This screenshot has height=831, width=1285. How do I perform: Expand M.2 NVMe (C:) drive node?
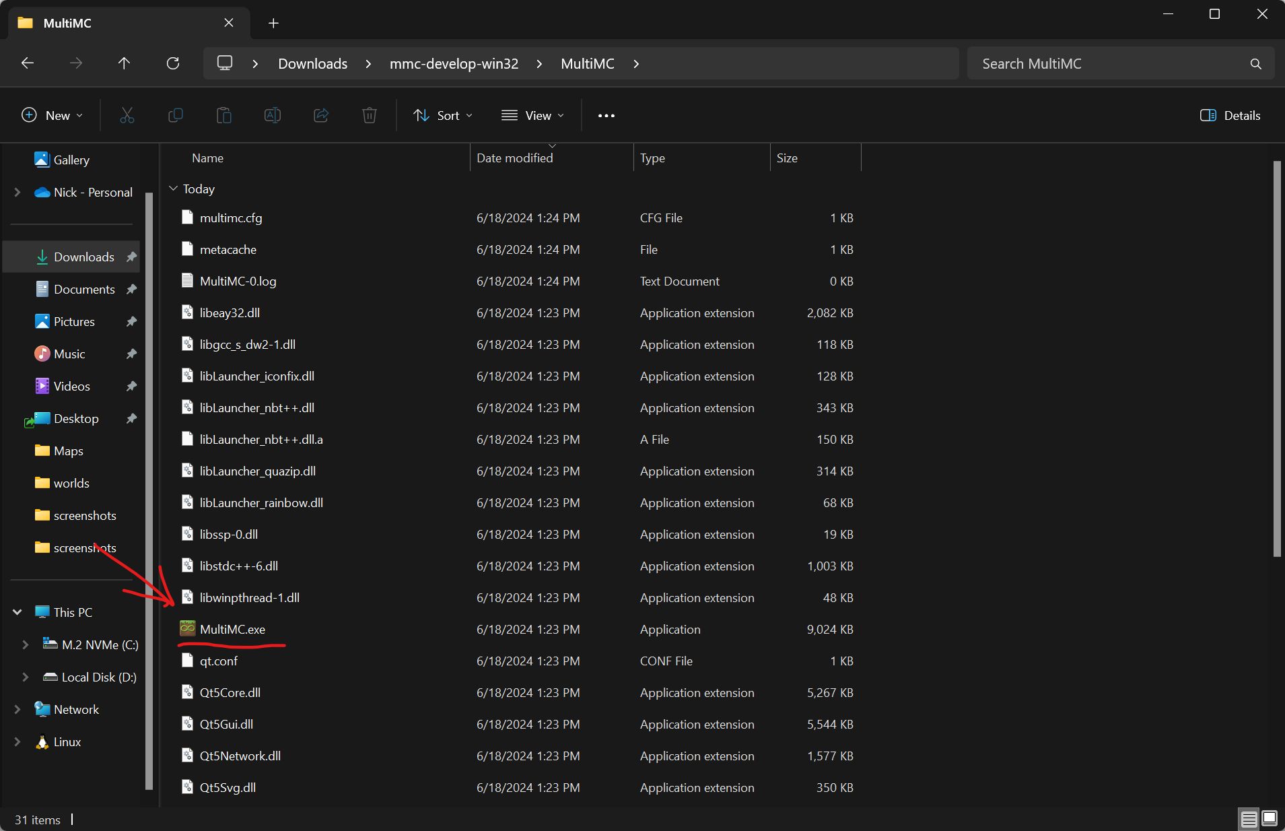(26, 644)
